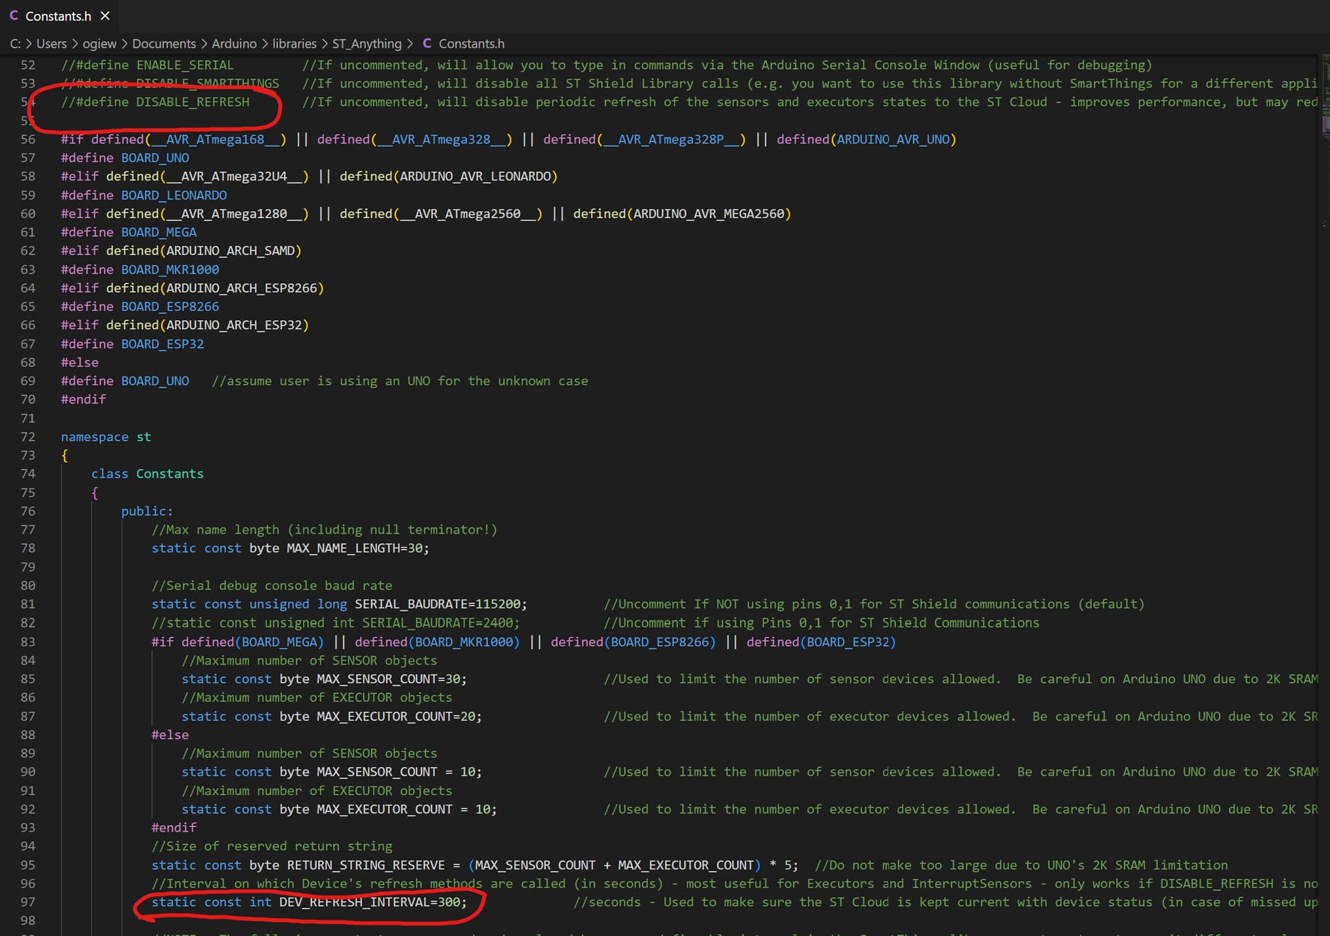This screenshot has height=936, width=1330.
Task: Click the SERIAL_BAUDRATE=115200 statement
Action: pyautogui.click(x=440, y=604)
